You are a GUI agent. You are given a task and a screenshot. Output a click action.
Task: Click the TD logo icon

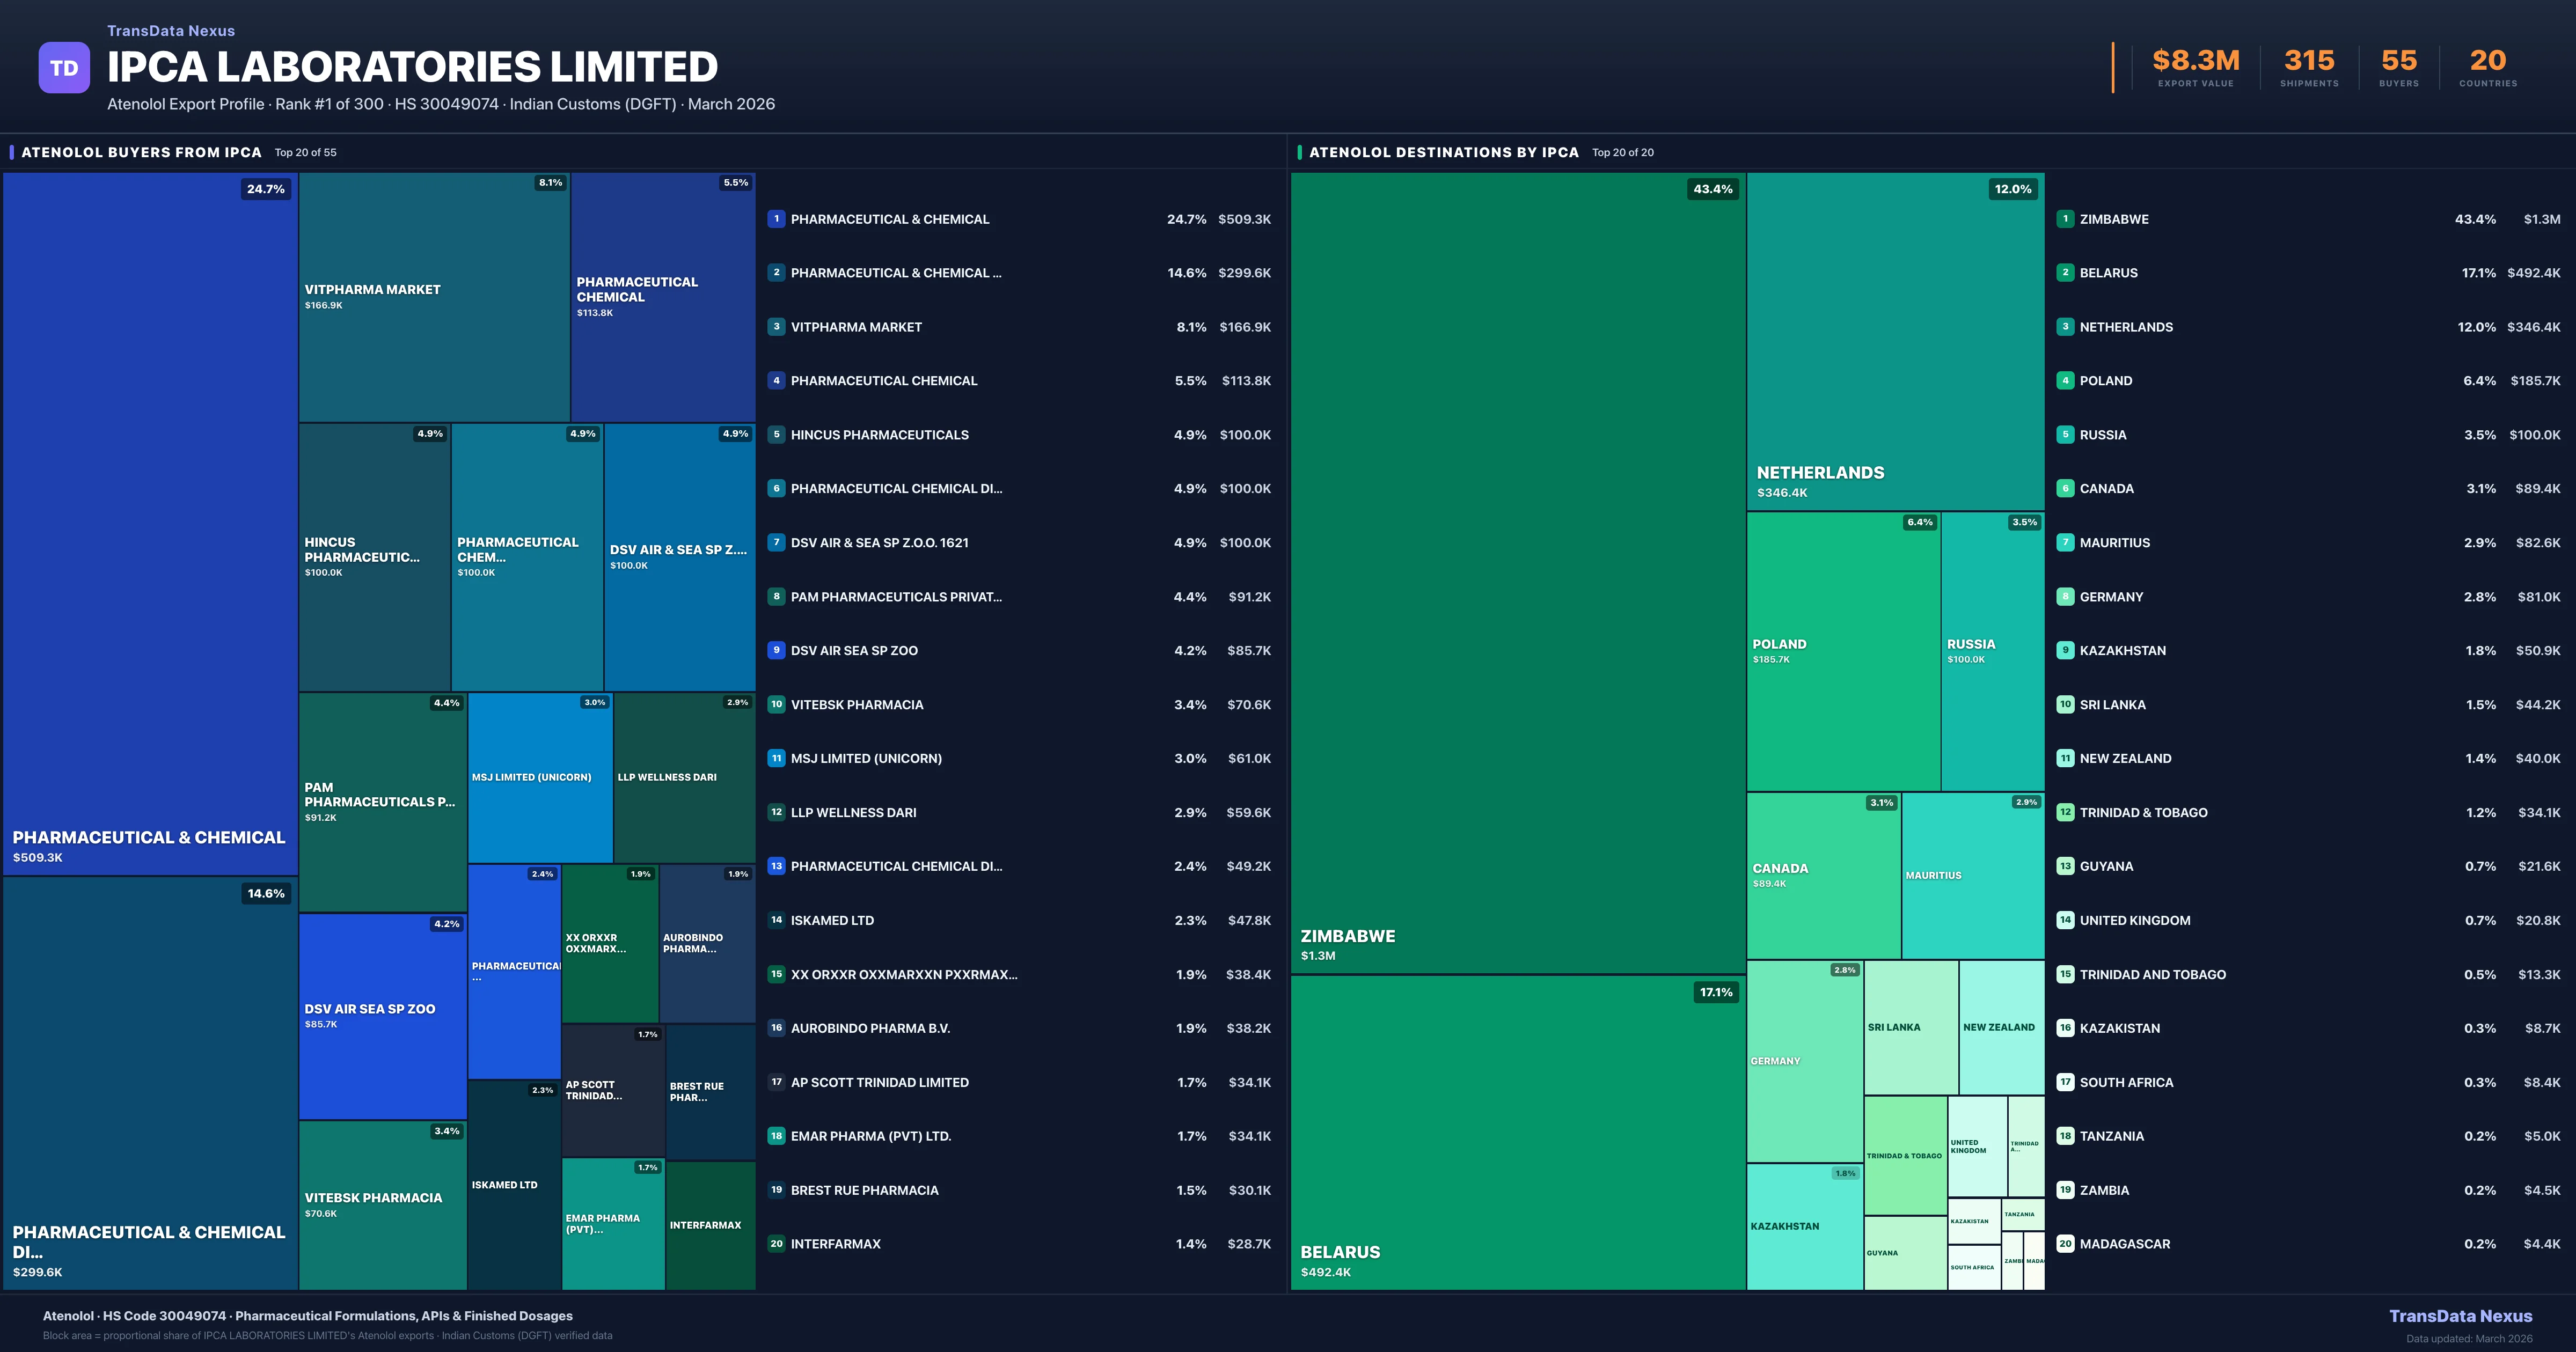click(x=64, y=68)
